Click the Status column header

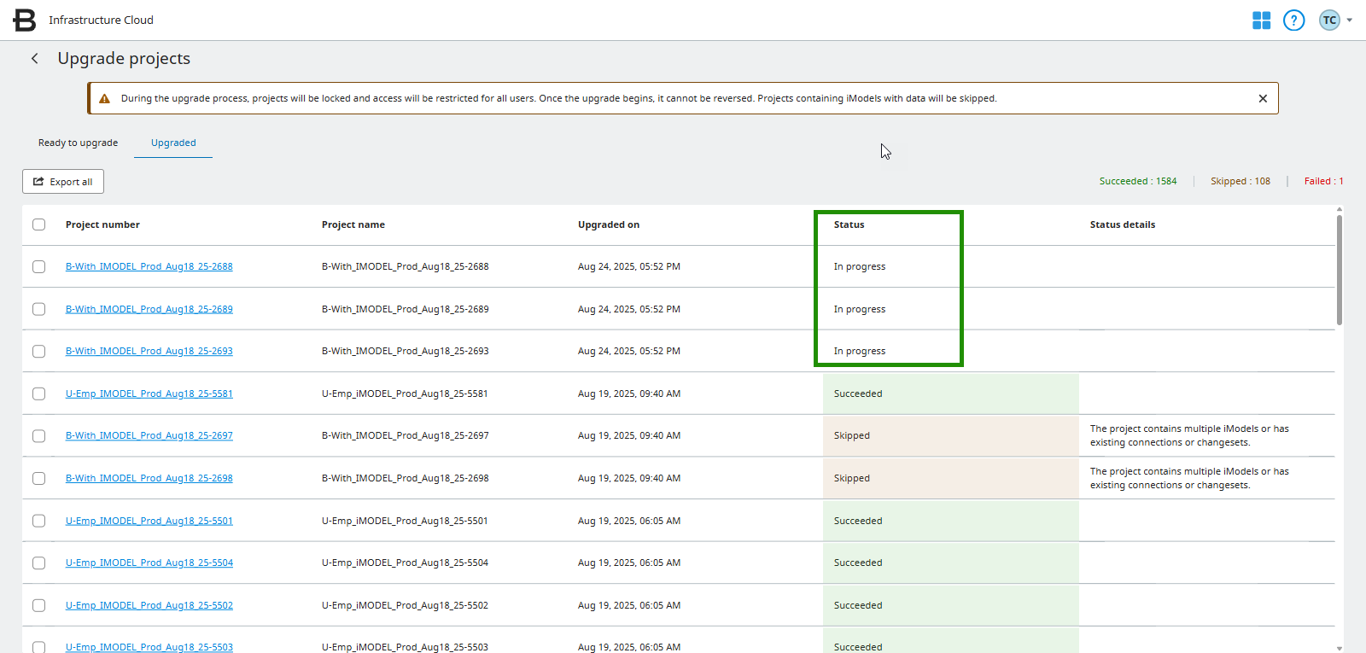click(x=849, y=224)
